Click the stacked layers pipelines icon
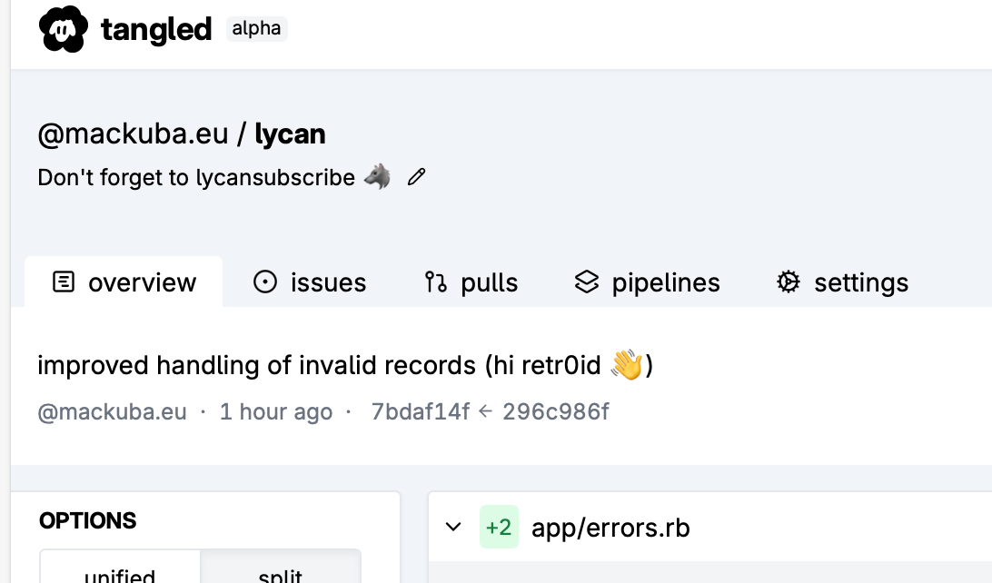This screenshot has height=583, width=992. click(x=587, y=282)
